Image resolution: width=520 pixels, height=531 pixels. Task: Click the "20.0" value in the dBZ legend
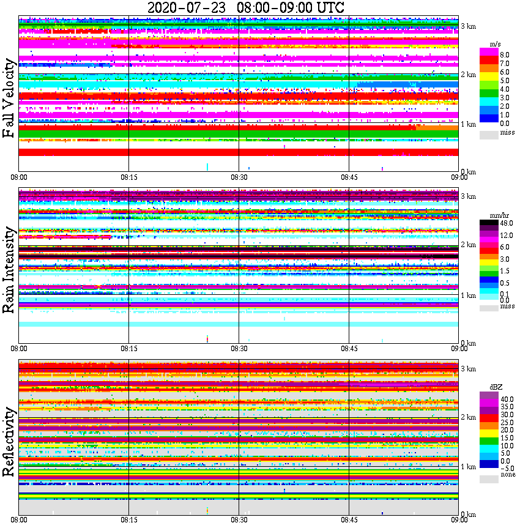507,429
